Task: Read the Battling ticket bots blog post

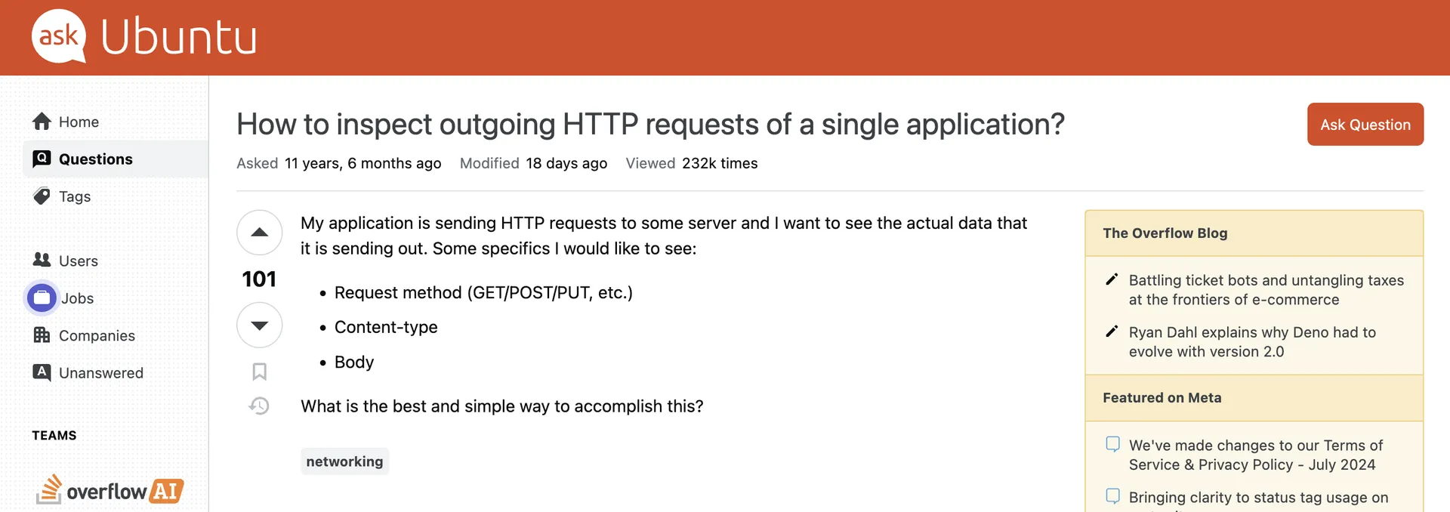Action: pyautogui.click(x=1266, y=290)
